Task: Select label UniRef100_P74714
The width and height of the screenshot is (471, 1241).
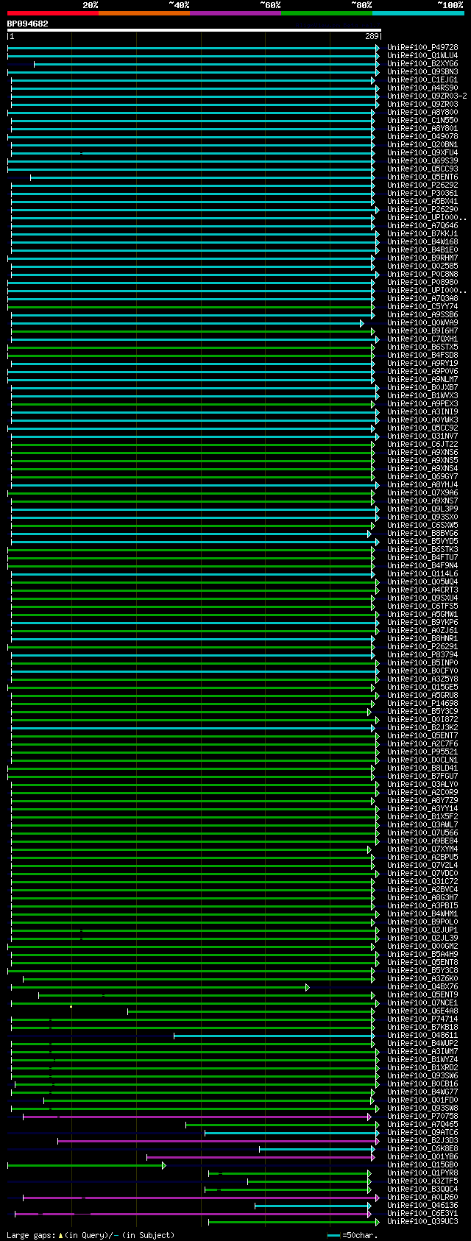Action: pyautogui.click(x=422, y=1019)
